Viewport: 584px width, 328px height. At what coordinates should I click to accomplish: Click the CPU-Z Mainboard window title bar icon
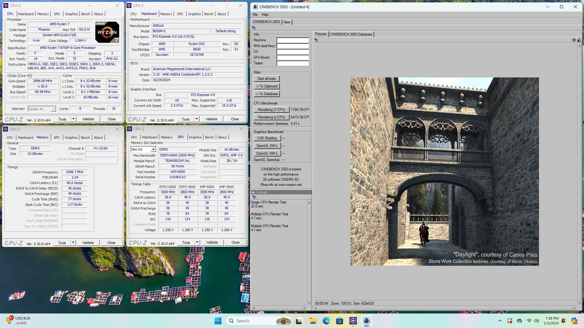(x=129, y=5)
